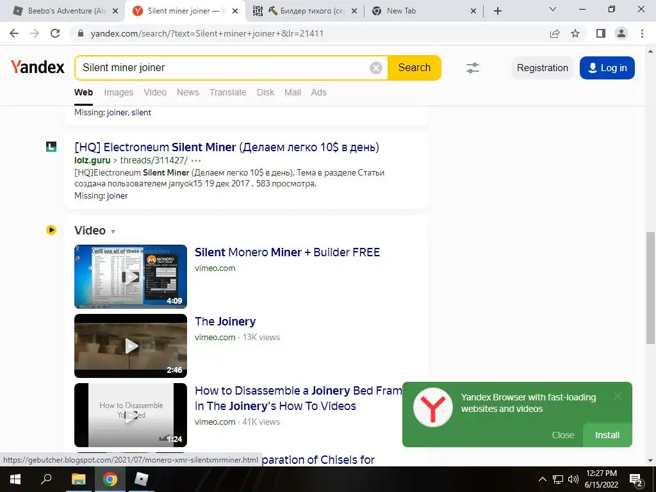The image size is (656, 492).
Task: Click the Yandex Browser logo icon
Action: pos(432,407)
